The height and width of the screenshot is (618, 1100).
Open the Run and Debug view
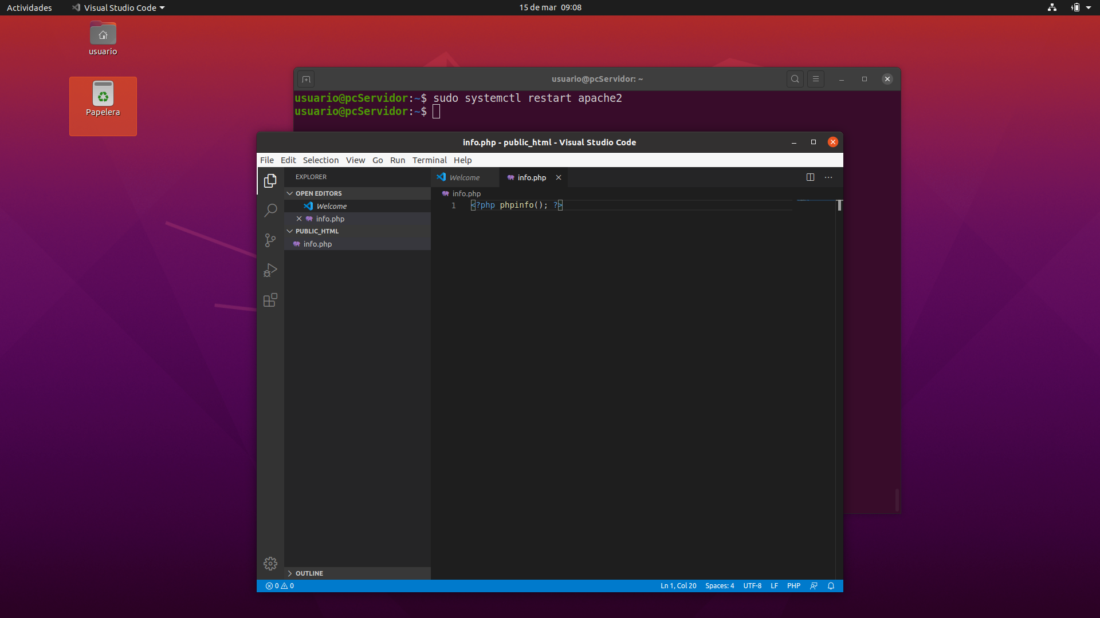pos(270,270)
